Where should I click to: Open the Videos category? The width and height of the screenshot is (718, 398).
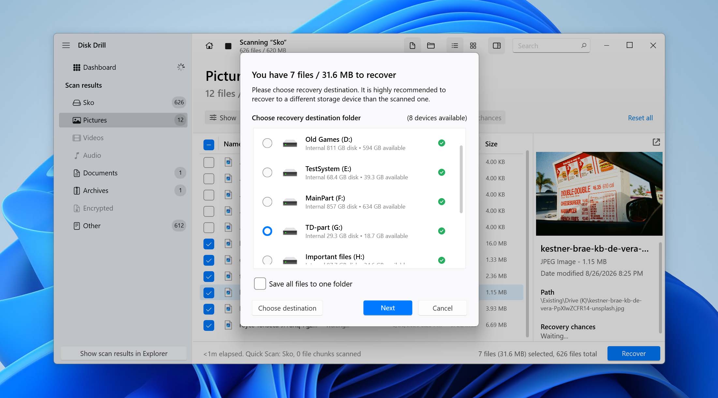(x=123, y=138)
